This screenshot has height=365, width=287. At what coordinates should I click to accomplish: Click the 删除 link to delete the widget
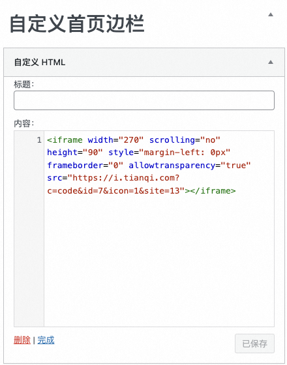tap(22, 340)
